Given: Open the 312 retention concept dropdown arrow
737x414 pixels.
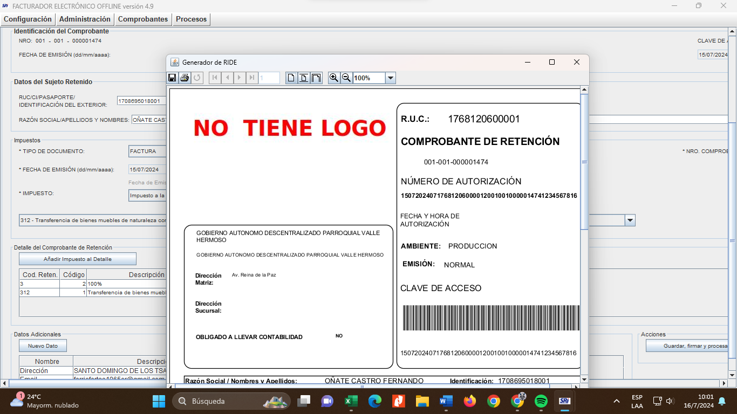Looking at the screenshot, I should pos(630,220).
